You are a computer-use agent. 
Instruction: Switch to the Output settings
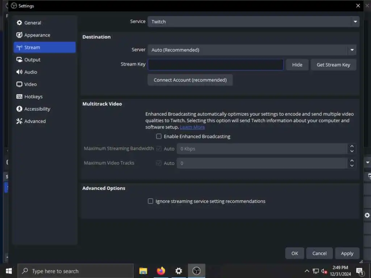45,60
